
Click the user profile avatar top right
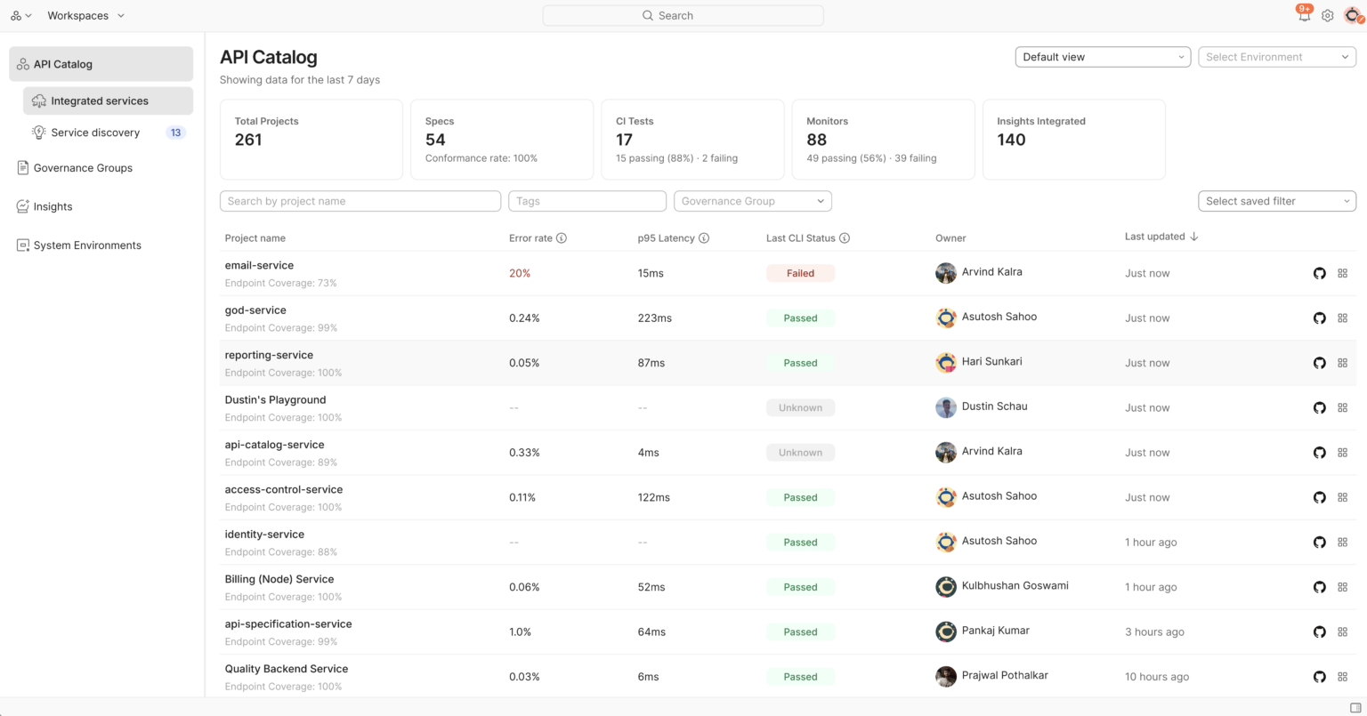click(1353, 15)
